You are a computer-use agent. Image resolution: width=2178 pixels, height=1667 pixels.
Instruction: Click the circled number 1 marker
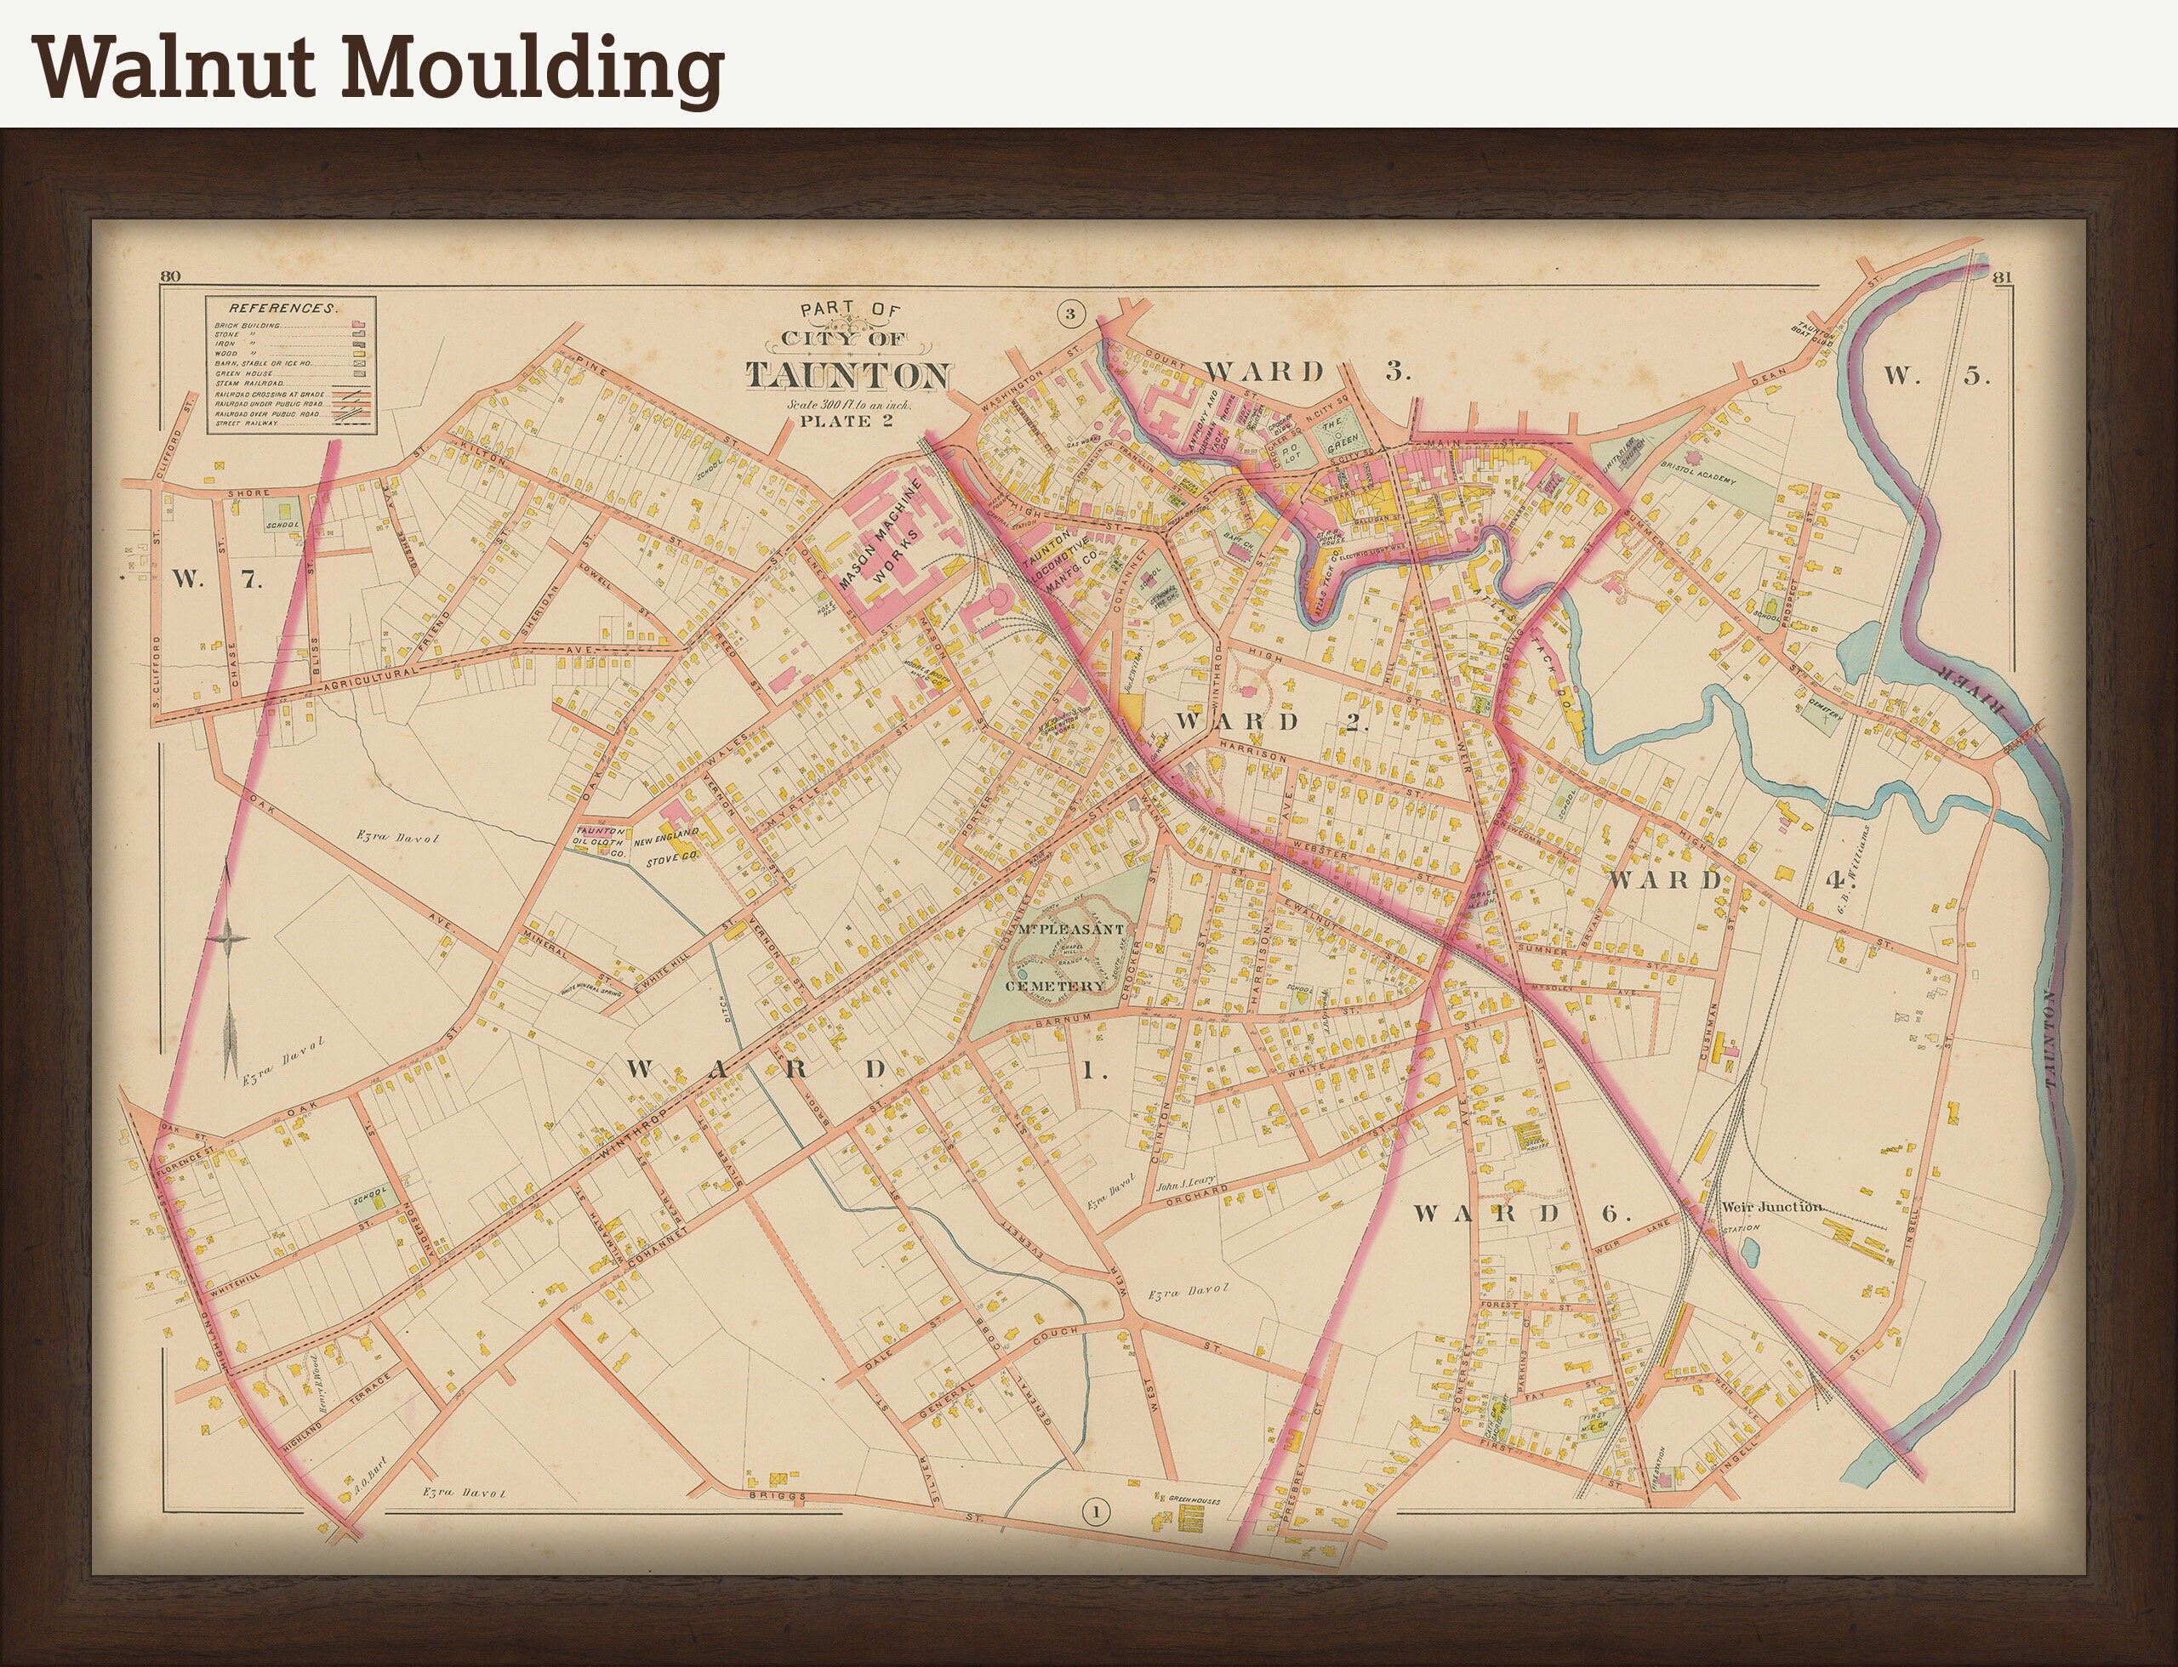coord(1095,1513)
